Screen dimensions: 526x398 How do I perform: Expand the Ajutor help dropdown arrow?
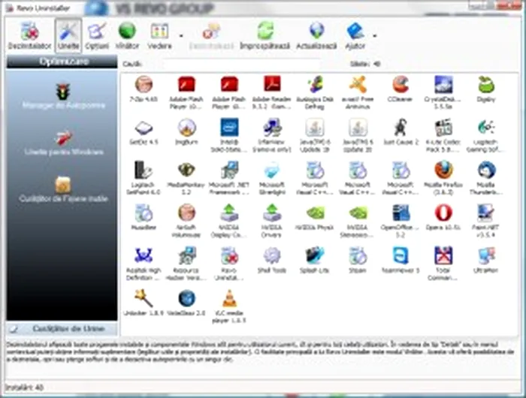click(x=374, y=35)
